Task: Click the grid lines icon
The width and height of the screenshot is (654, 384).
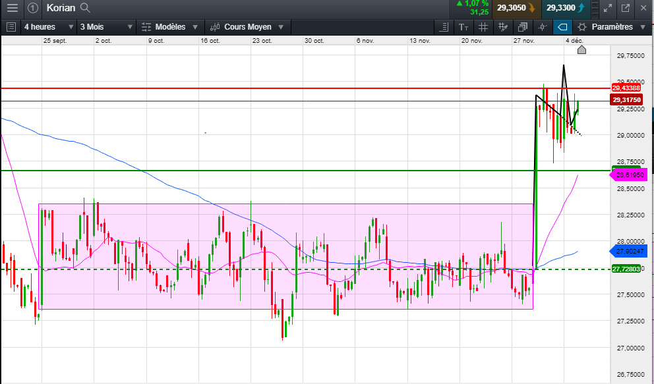Action: [483, 27]
